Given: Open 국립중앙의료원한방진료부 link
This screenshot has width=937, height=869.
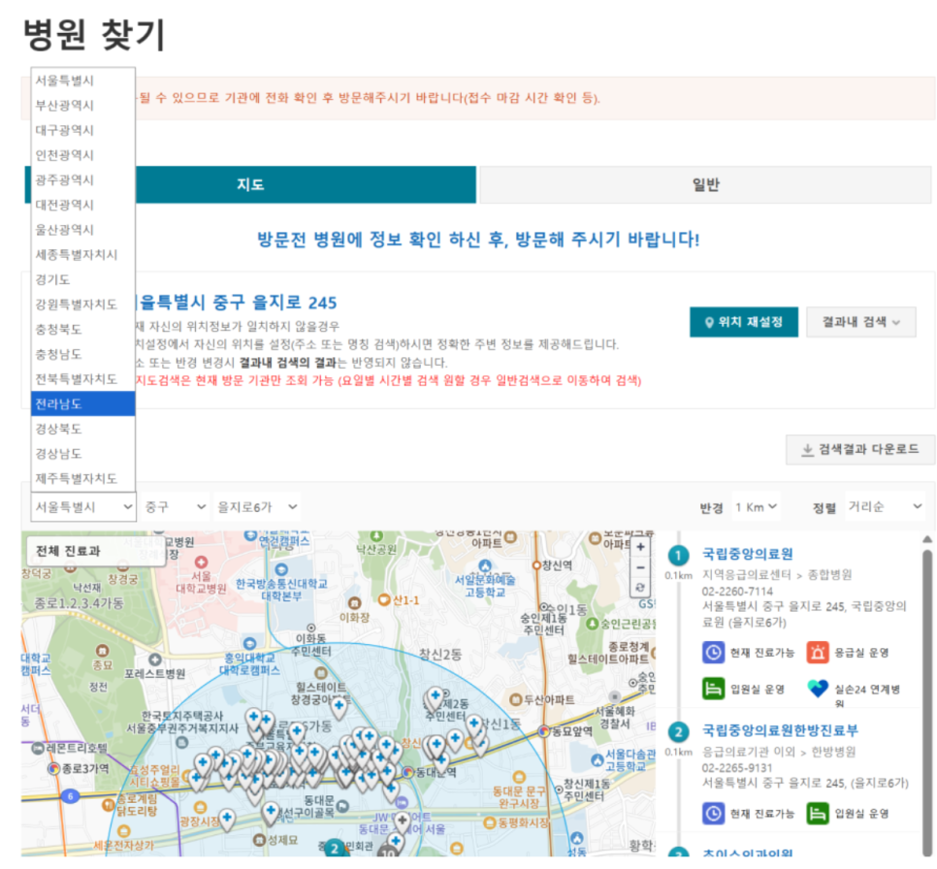Looking at the screenshot, I should (x=780, y=730).
